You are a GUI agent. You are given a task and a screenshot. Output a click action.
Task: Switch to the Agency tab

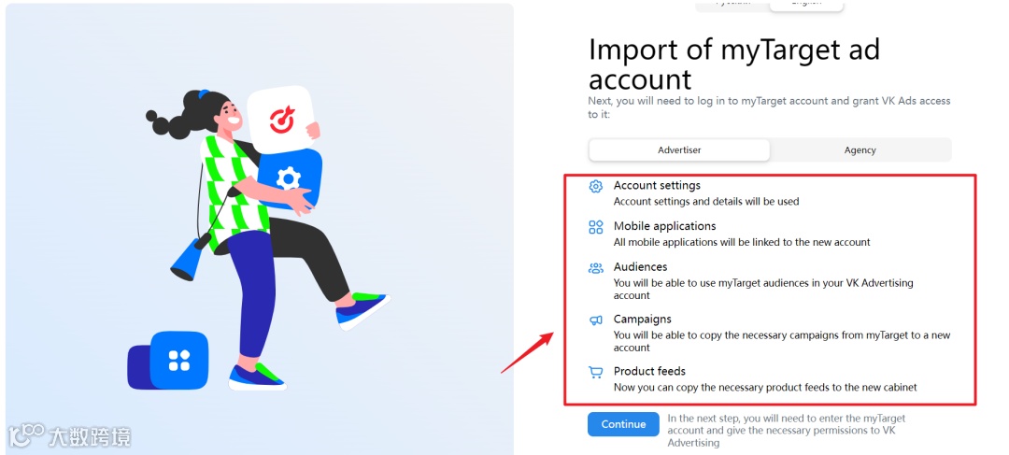click(860, 149)
